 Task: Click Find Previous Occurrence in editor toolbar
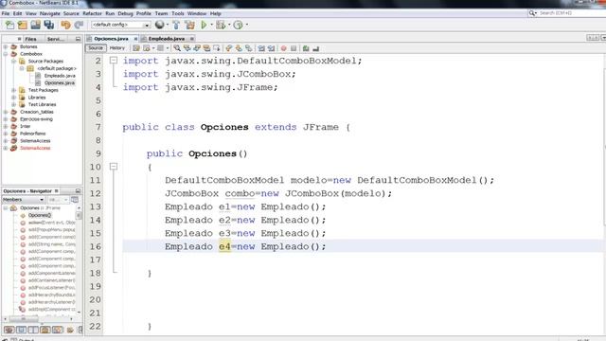[187, 48]
